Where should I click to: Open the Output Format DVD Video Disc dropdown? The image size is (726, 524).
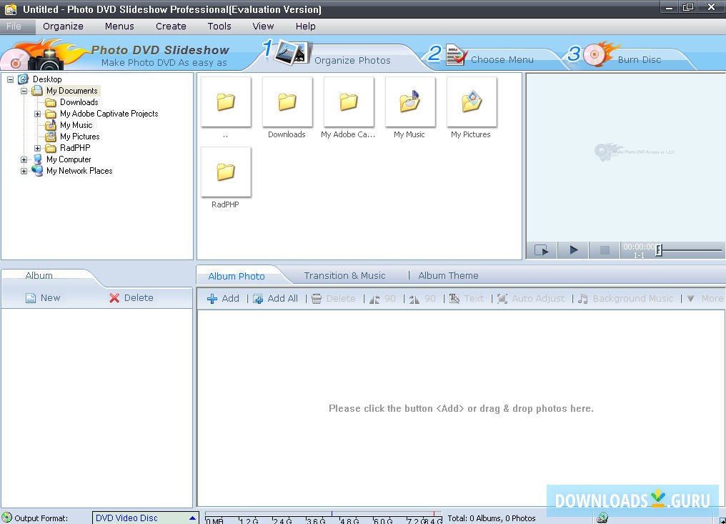[145, 518]
